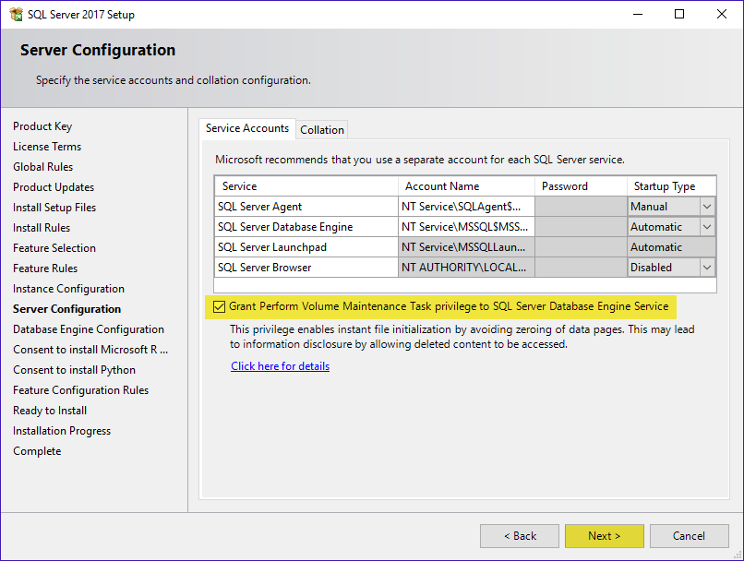Click the SQL Server Database Engine service label
The height and width of the screenshot is (561, 744).
[285, 227]
